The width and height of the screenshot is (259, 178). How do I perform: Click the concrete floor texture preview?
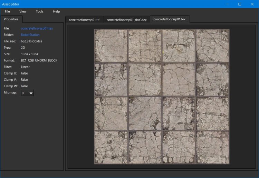pyautogui.click(x=161, y=96)
